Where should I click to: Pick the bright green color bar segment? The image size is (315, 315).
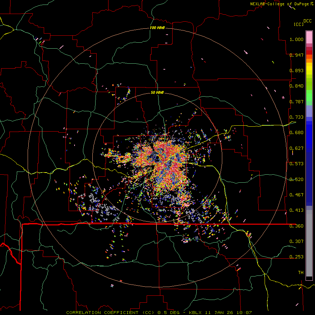(309, 96)
